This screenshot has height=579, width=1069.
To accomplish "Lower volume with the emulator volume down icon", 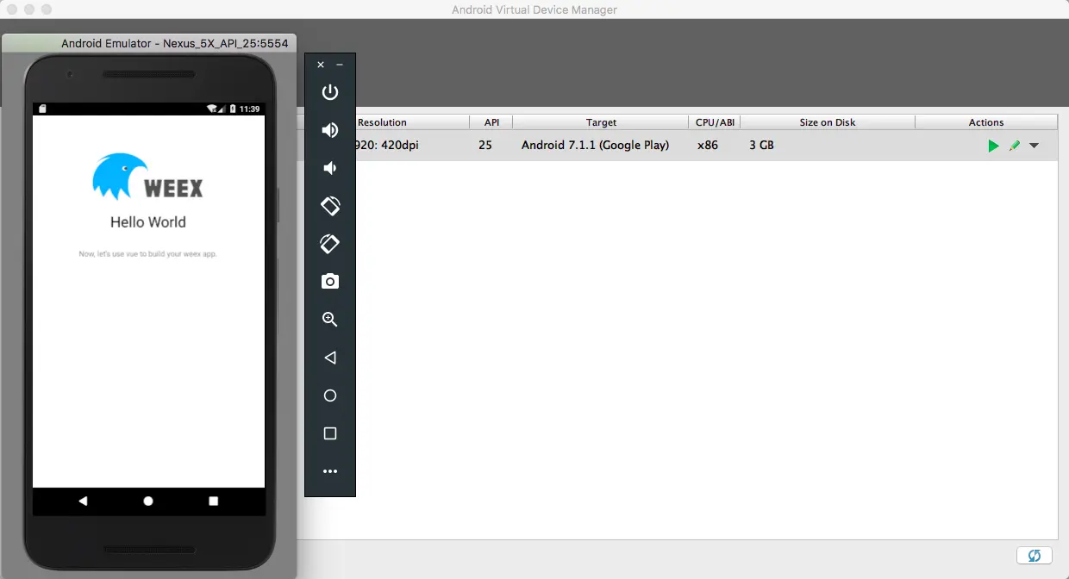I will coord(329,168).
